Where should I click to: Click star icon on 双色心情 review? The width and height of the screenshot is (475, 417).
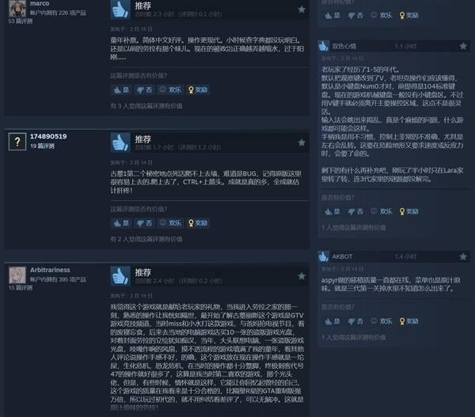click(463, 46)
